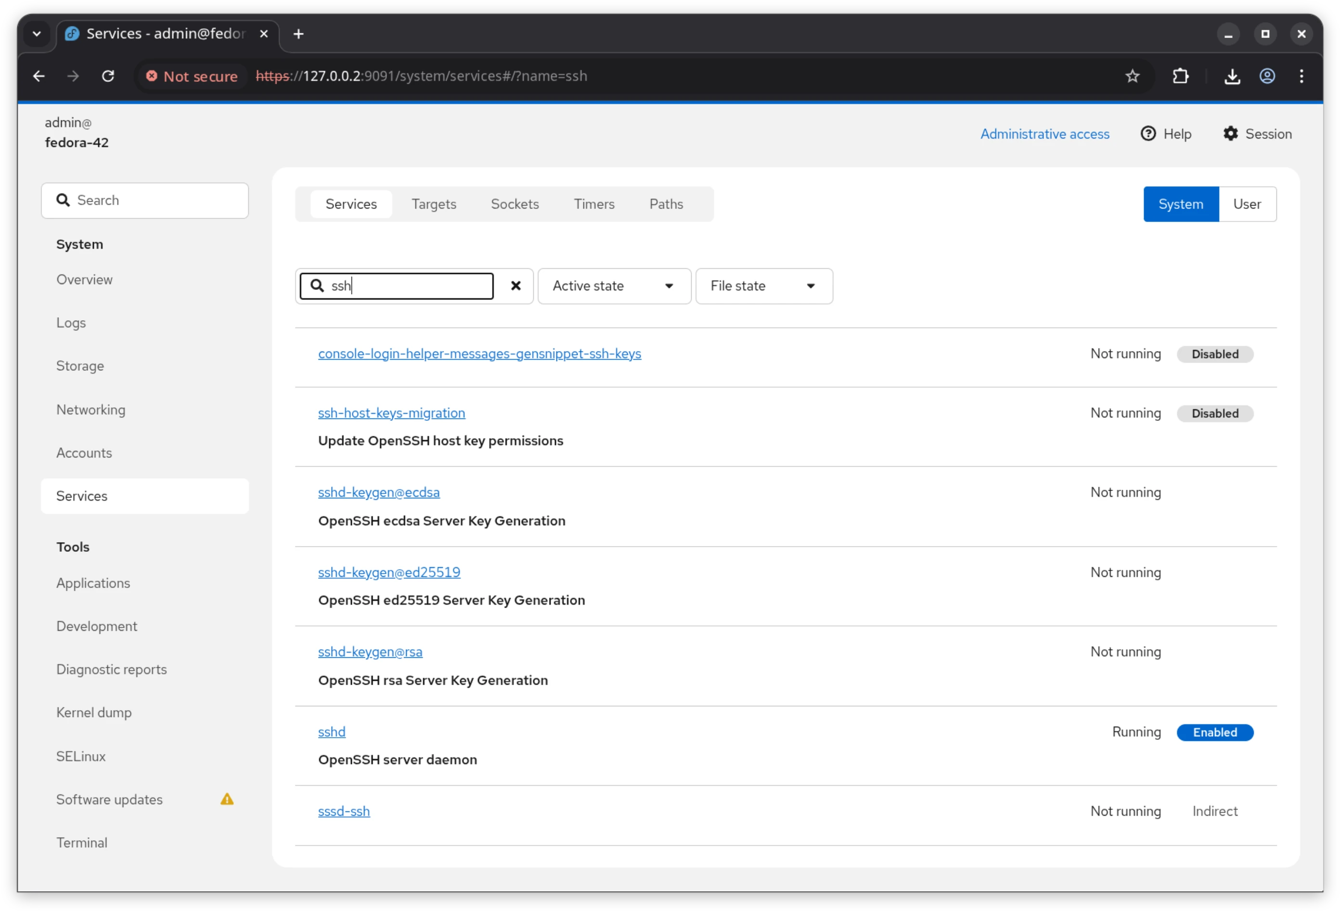Image resolution: width=1340 pixels, height=911 pixels.
Task: Open the Sockets tab
Action: [515, 204]
